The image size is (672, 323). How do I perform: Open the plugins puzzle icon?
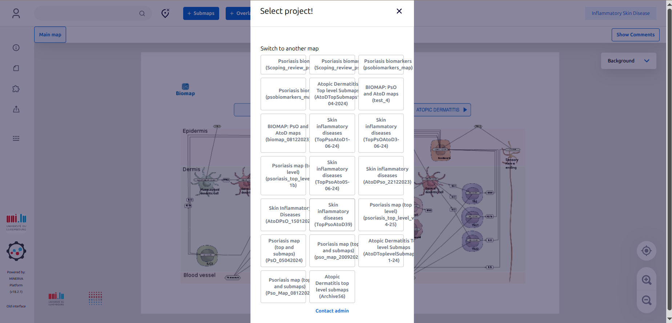(x=16, y=89)
